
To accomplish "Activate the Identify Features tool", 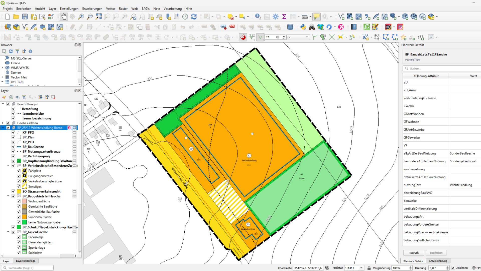I will coord(258,17).
